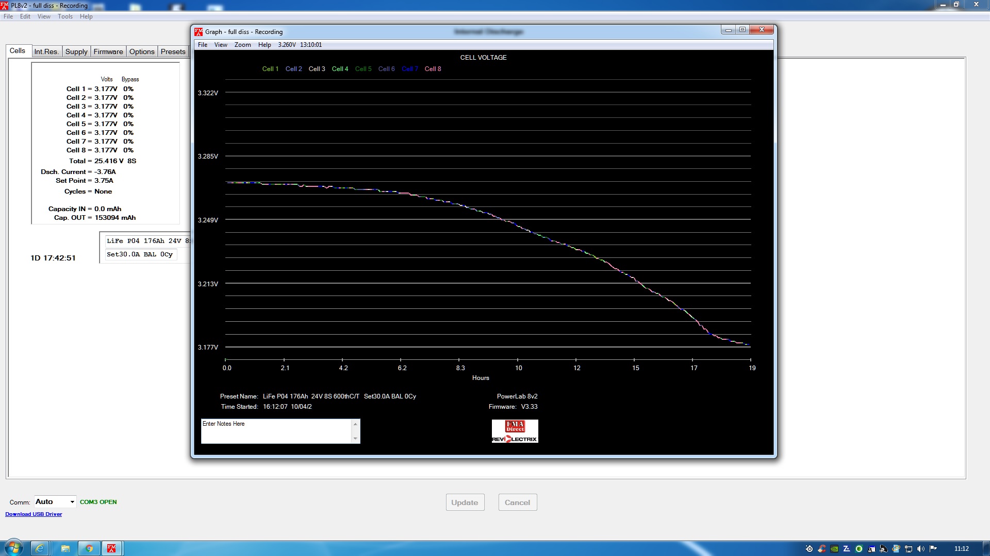Click the Cancel button
The height and width of the screenshot is (556, 990).
coord(517,502)
